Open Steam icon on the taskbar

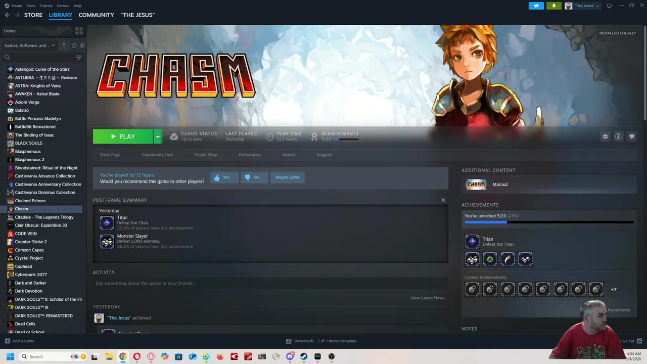[x=303, y=356]
